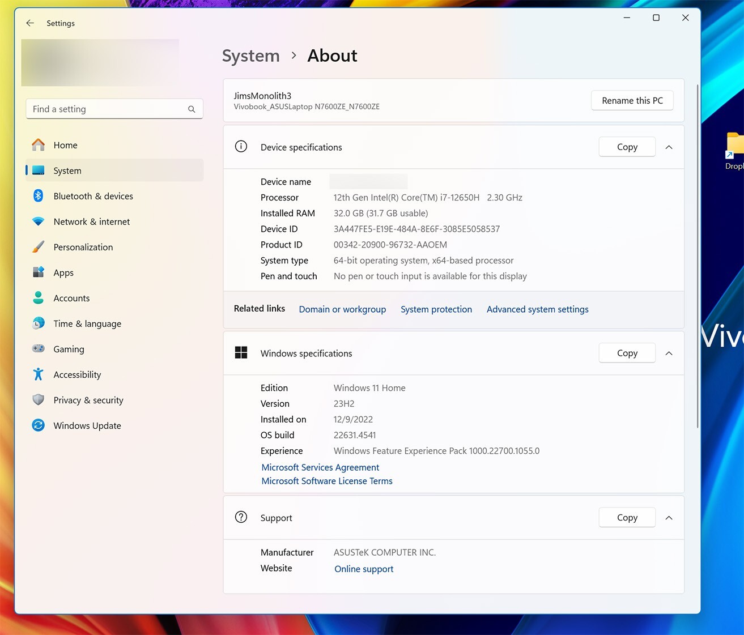Open Accounts settings label
744x635 pixels.
point(71,298)
